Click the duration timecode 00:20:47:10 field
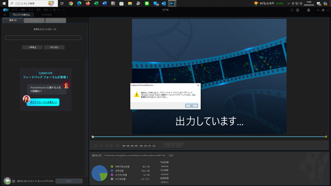The width and height of the screenshot is (331, 186). tap(147, 146)
